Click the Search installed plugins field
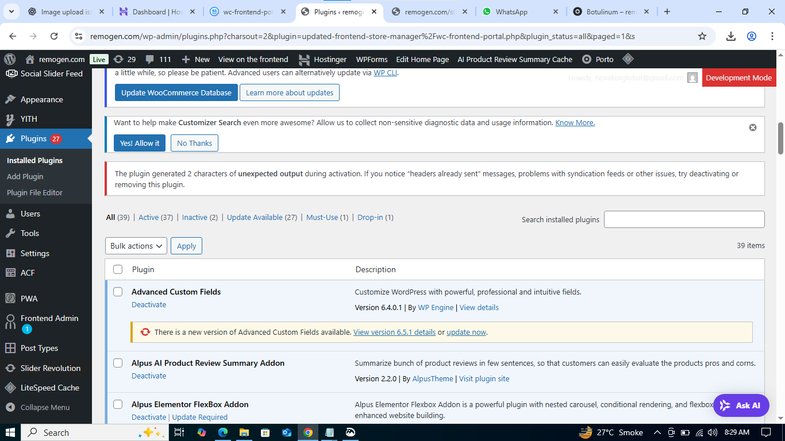 (x=684, y=219)
